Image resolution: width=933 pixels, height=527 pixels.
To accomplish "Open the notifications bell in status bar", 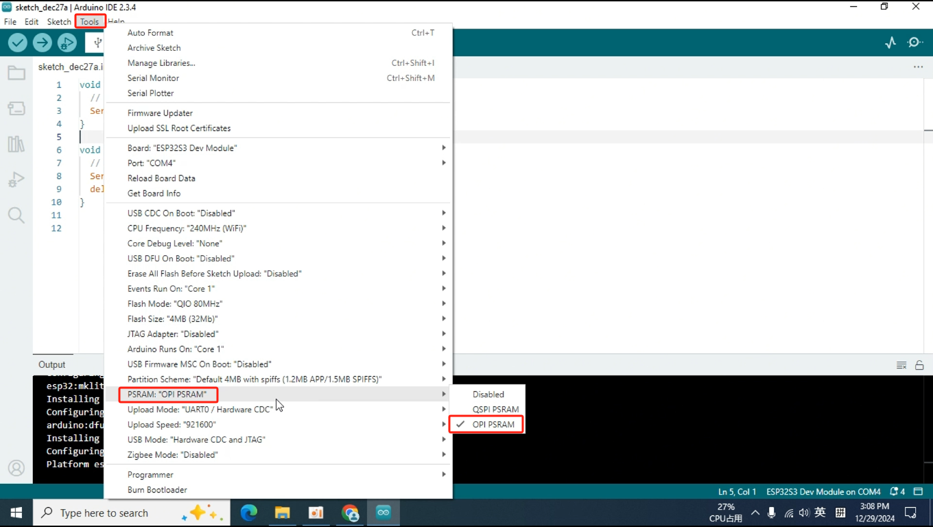I will click(897, 491).
